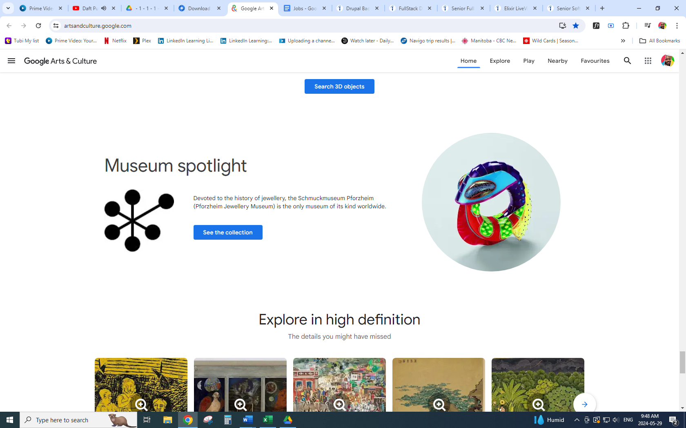Open the Chrome extensions puzzle icon

point(626,26)
